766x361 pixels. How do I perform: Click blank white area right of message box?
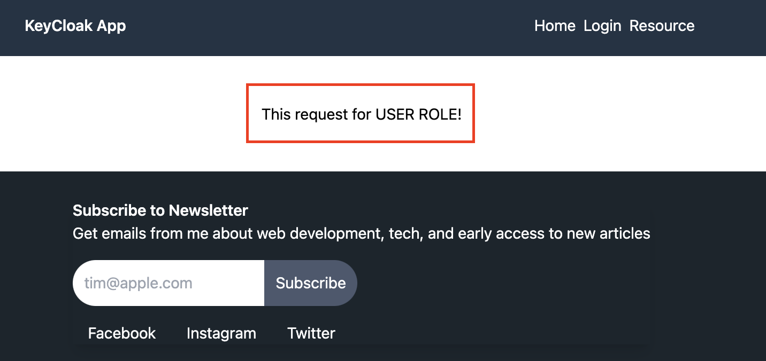[x=621, y=113]
